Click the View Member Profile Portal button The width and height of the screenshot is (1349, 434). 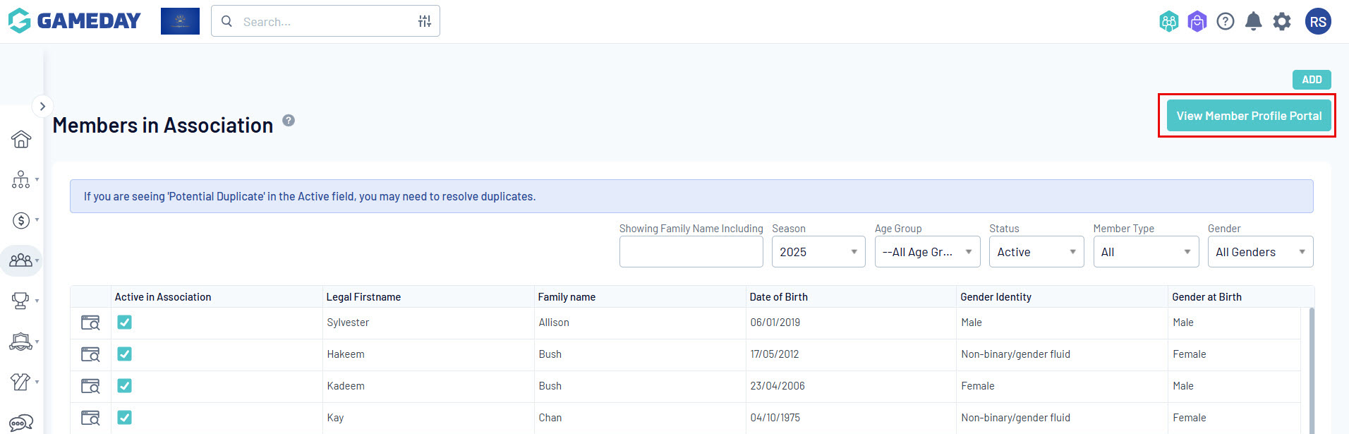[x=1249, y=116]
